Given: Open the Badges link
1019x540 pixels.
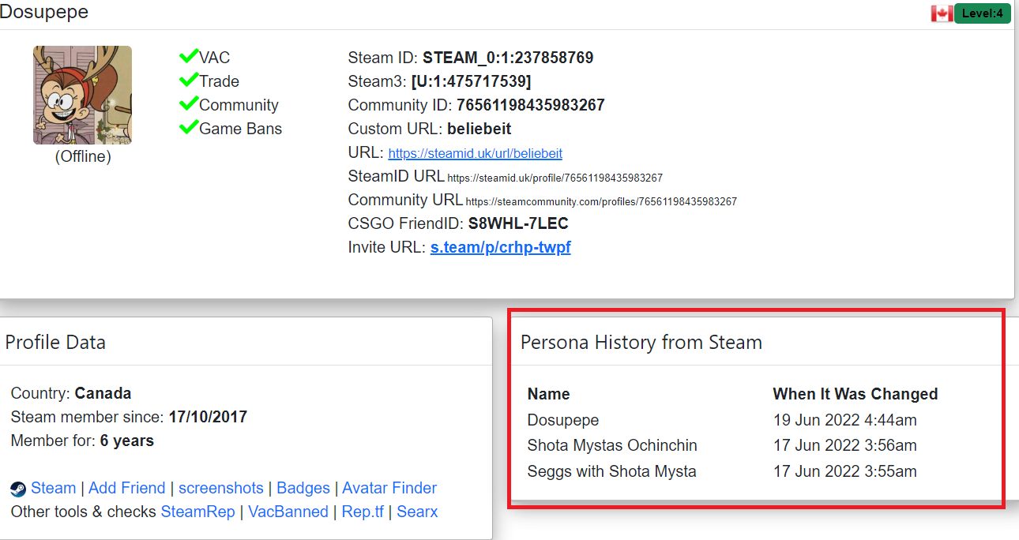Looking at the screenshot, I should 303,488.
